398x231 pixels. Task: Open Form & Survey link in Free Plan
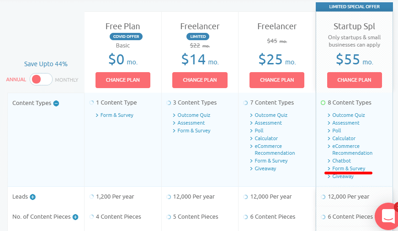click(x=117, y=115)
